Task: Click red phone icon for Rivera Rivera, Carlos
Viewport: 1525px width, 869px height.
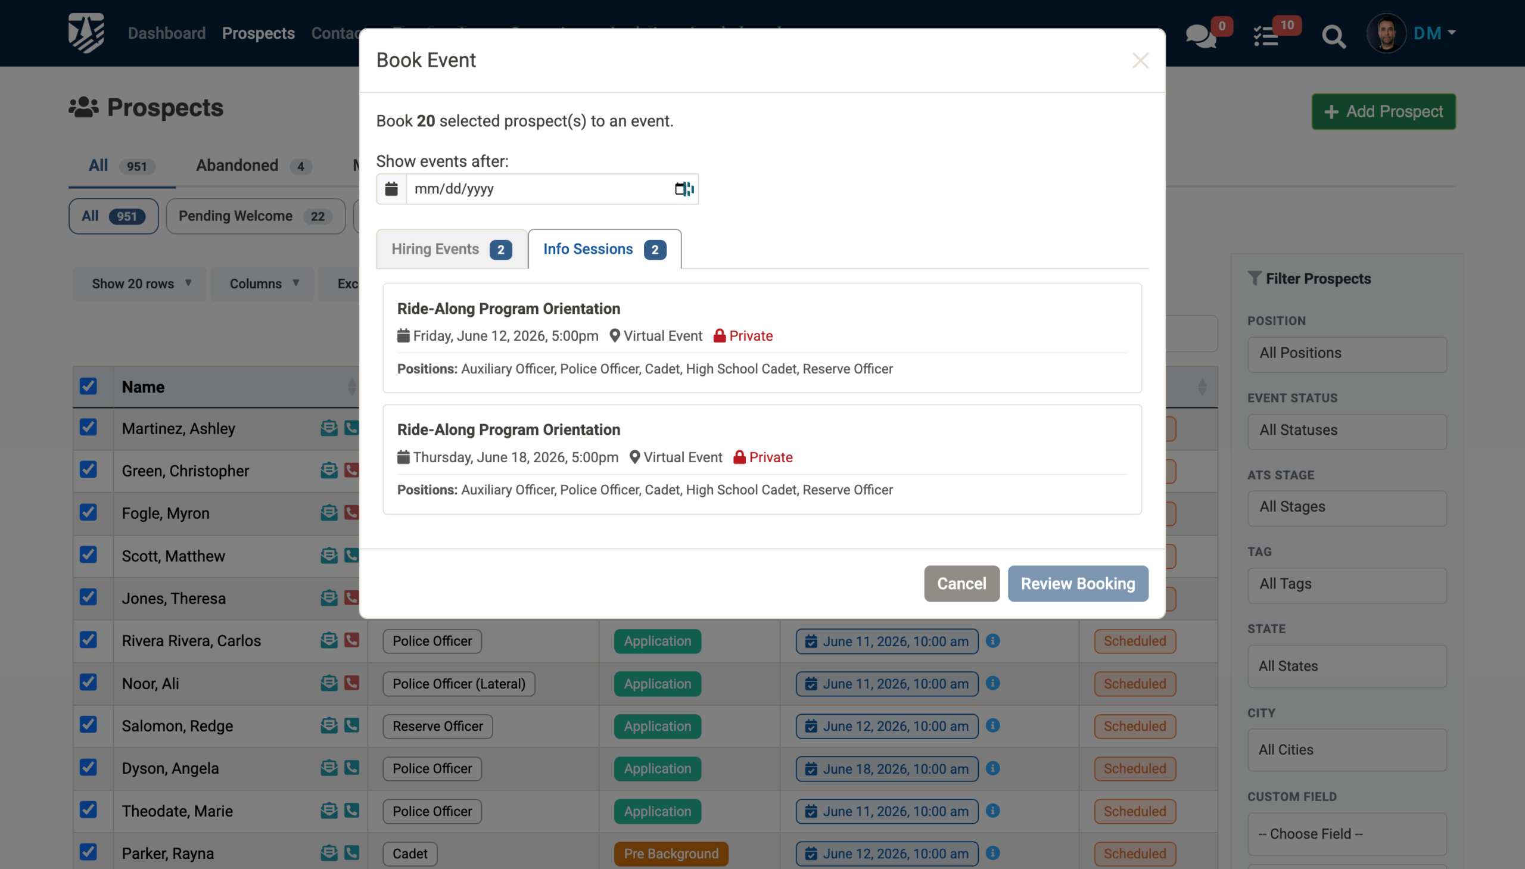Action: click(x=351, y=640)
